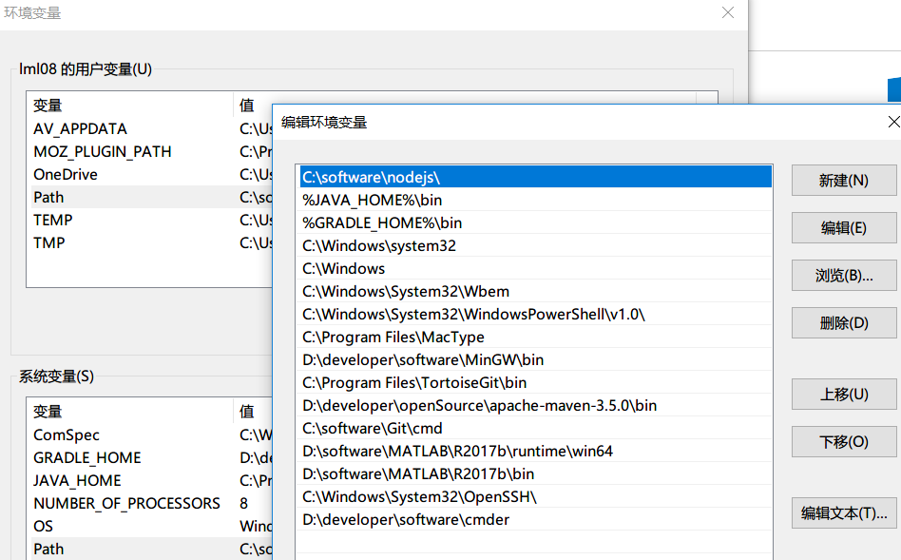Move selected path up with 上移(U)

[x=842, y=394]
